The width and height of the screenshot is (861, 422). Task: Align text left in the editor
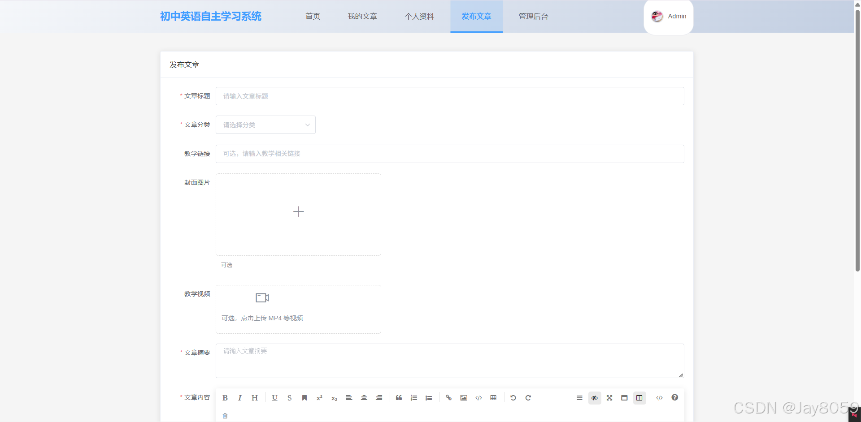349,398
